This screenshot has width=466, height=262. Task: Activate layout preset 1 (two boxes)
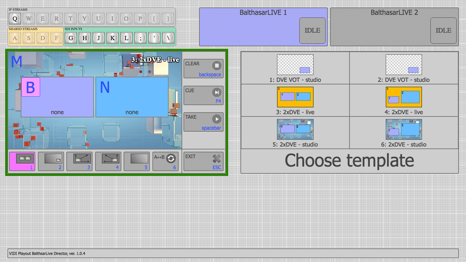coord(22,161)
